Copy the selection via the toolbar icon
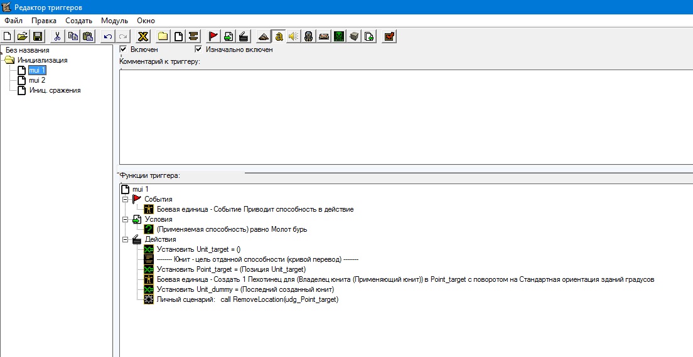Viewport: 693px width, 357px height. (73, 36)
